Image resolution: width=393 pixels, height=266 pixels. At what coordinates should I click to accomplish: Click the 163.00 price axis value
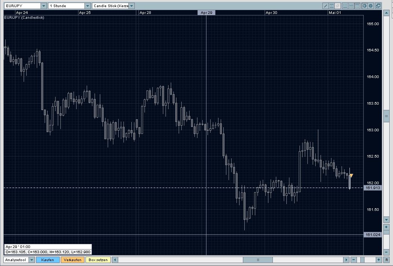pos(373,130)
